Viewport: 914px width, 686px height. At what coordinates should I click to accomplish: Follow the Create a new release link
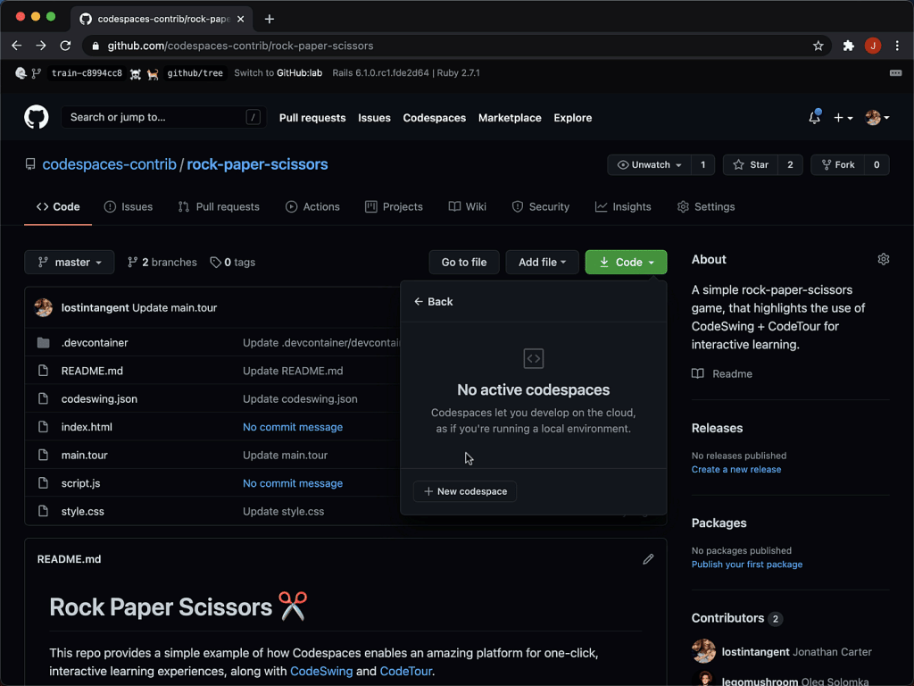click(735, 469)
